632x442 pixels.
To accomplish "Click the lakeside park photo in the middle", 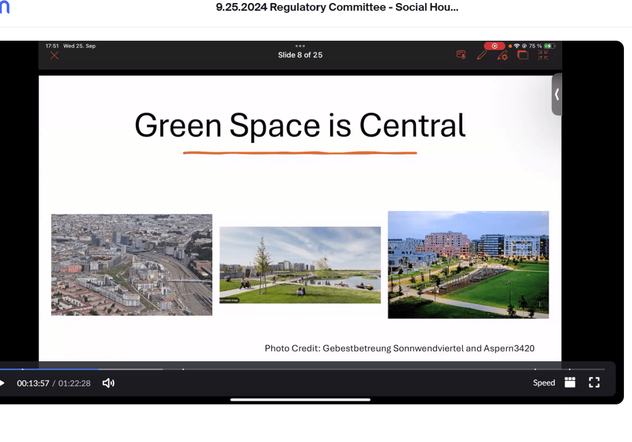I will coord(300,265).
